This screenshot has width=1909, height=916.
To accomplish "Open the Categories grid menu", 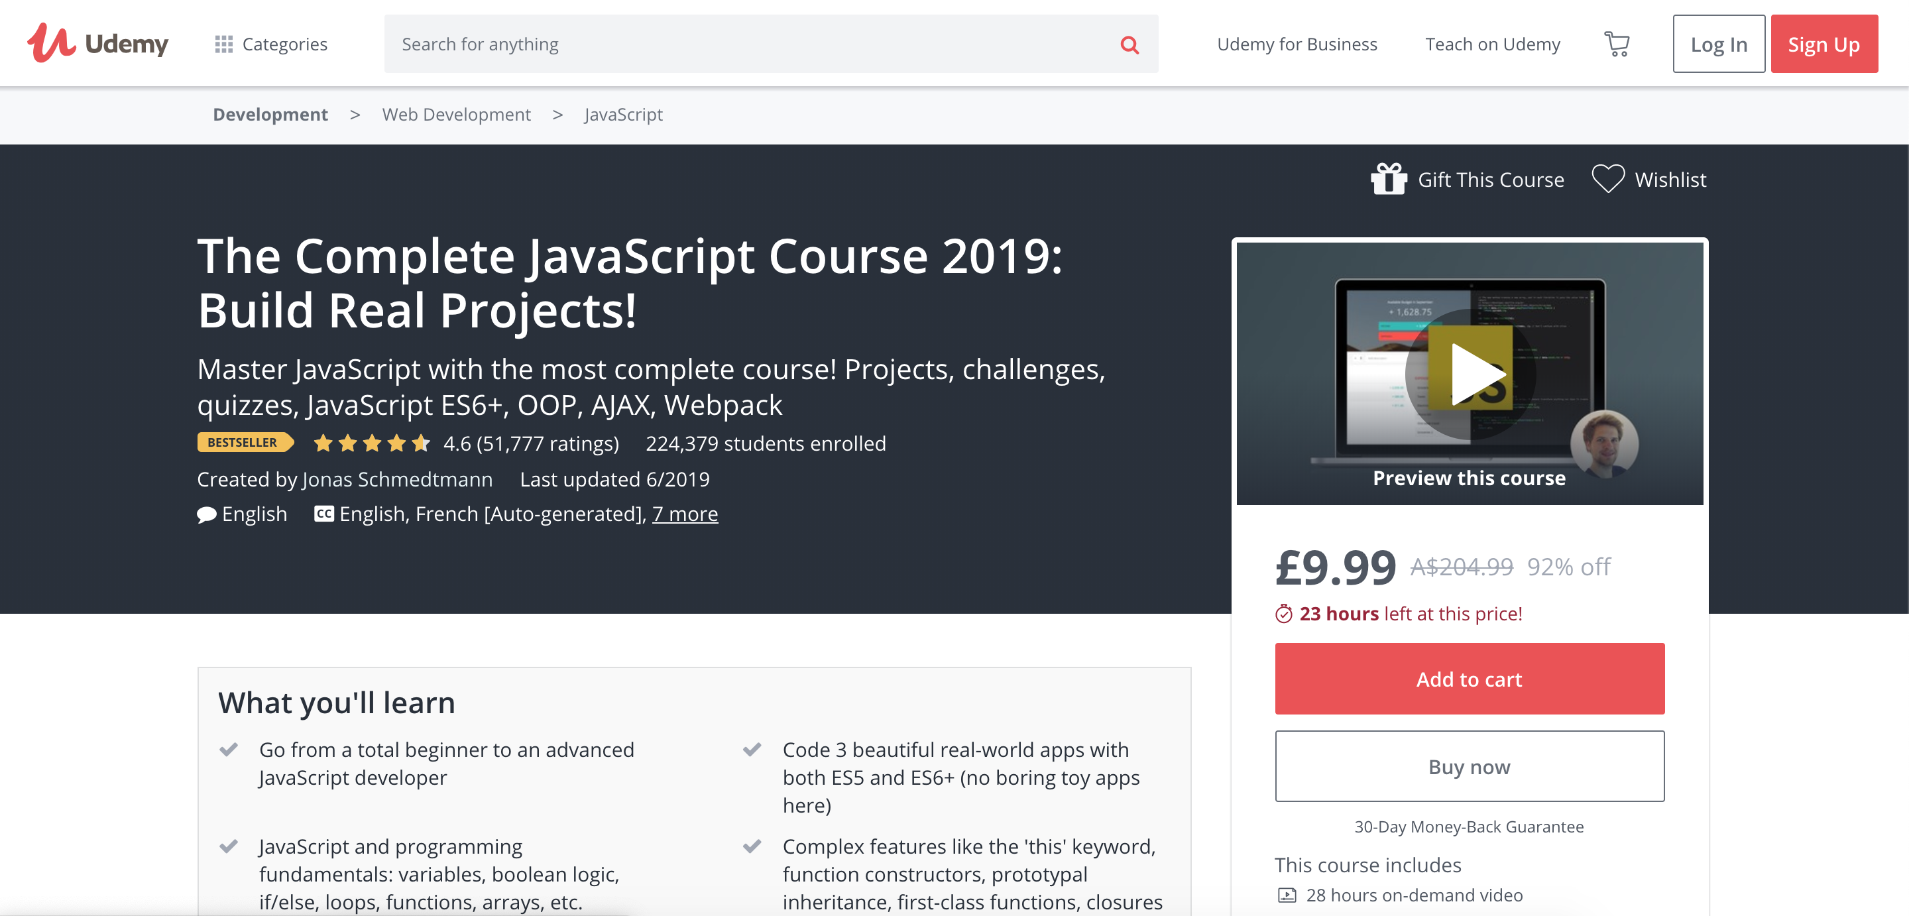I will click(271, 44).
